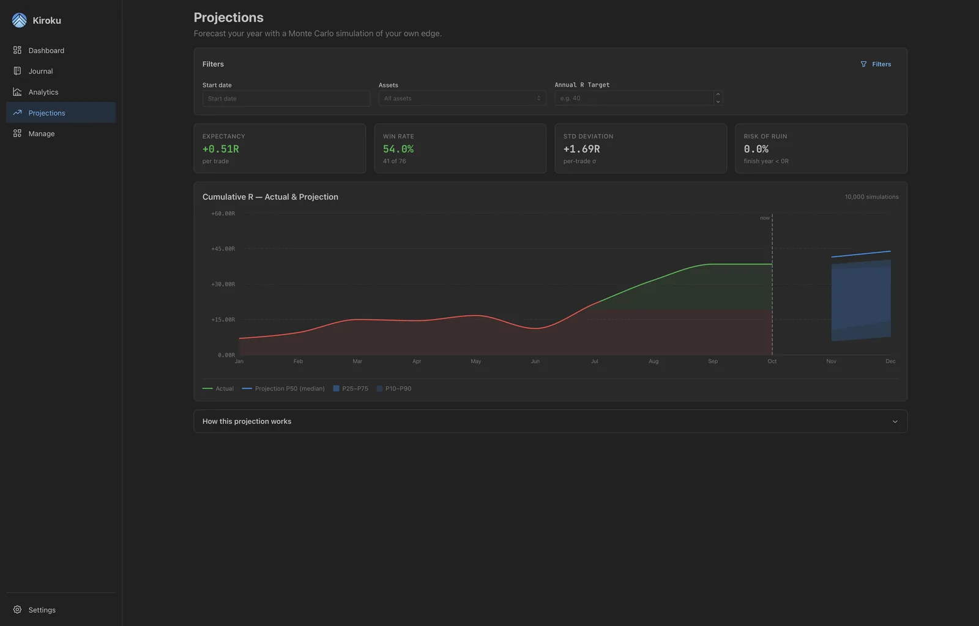The height and width of the screenshot is (626, 979).
Task: Click the Projections page heading
Action: [229, 18]
